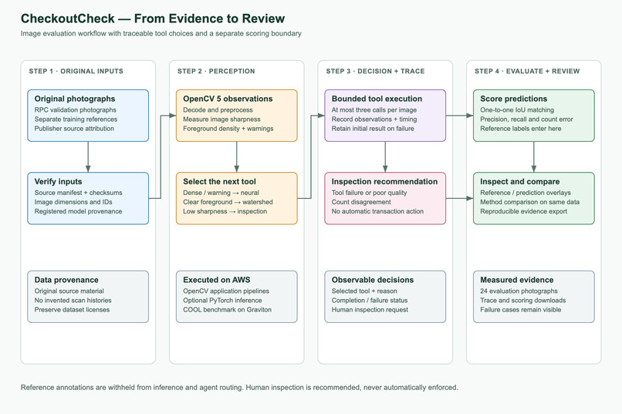Select the 'Observable decisions' box heading
This screenshot has height=414, width=622.
pos(373,280)
